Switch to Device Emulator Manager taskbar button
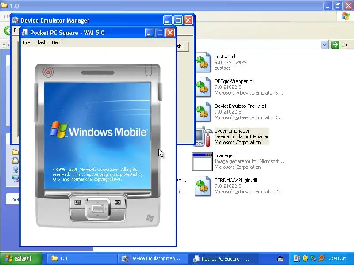 click(152, 258)
